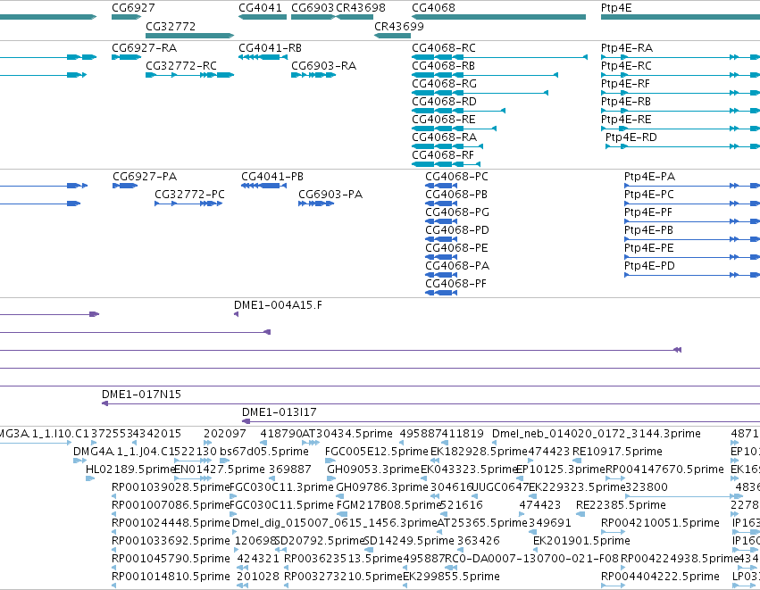The image size is (760, 590).
Task: Click protein Ptp4E-PA
Action: coord(692,186)
